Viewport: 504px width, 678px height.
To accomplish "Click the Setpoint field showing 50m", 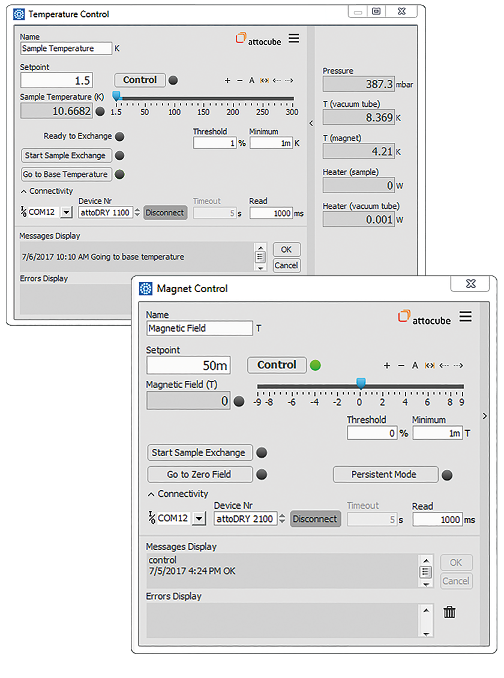I will coord(188,365).
